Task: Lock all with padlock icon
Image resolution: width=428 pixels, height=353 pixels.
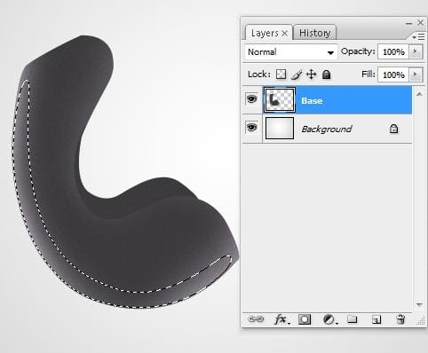Action: [x=326, y=75]
